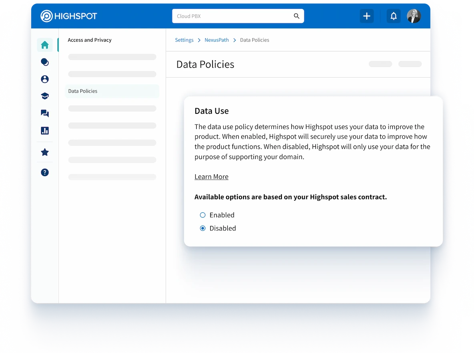
Task: Open the star favorites sidebar icon
Action: 45,152
